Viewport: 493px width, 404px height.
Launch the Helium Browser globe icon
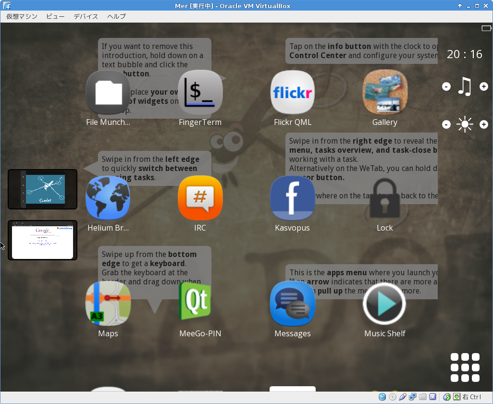(x=108, y=198)
